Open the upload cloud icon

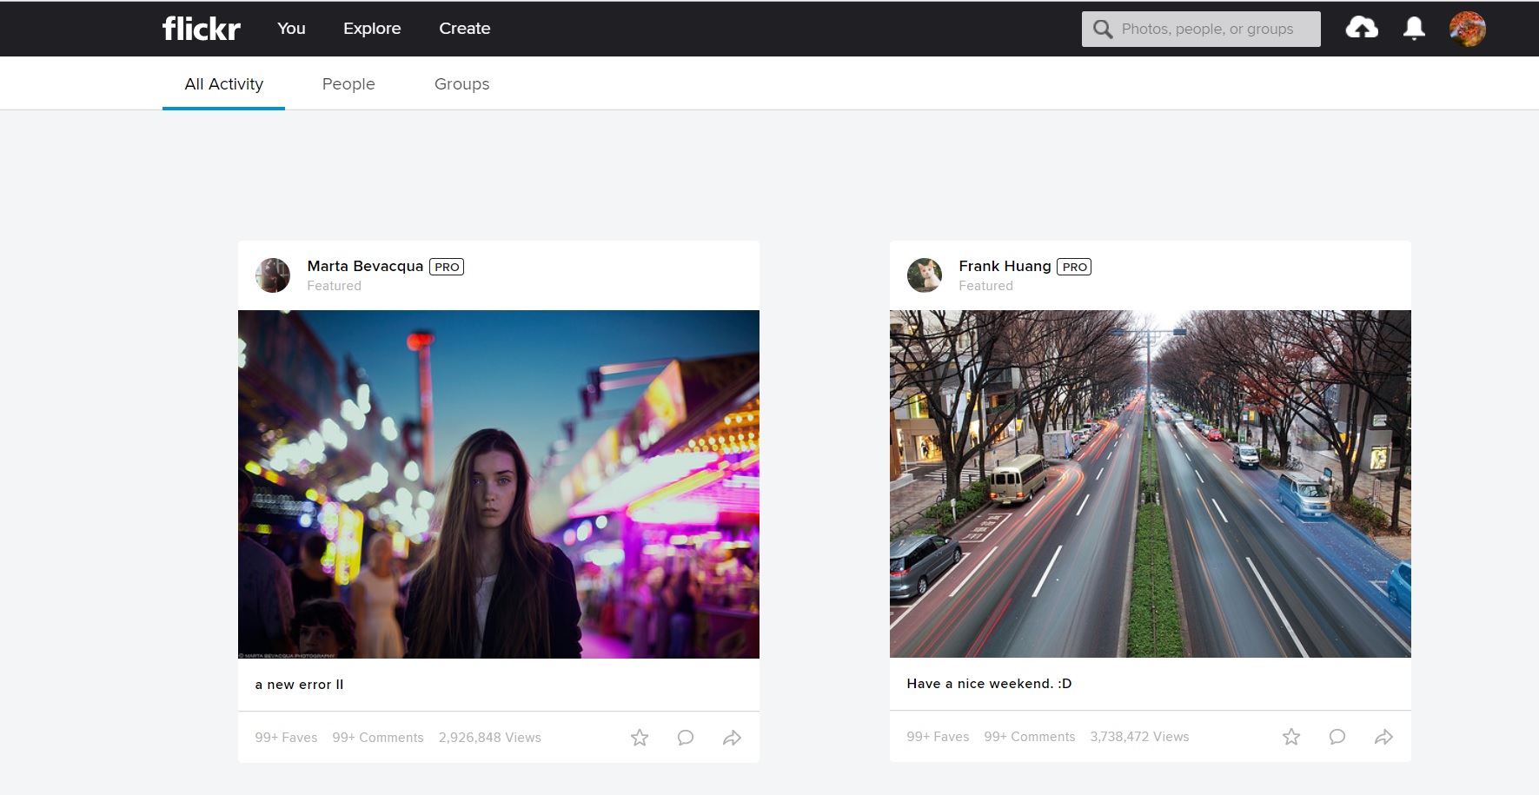click(1362, 29)
